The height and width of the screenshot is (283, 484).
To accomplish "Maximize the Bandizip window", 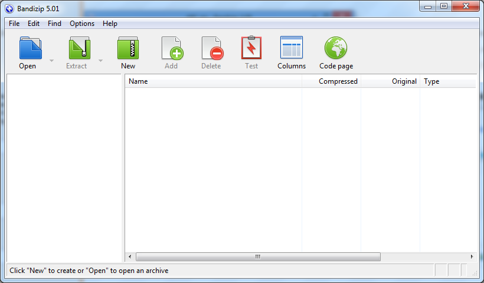I will (x=444, y=6).
